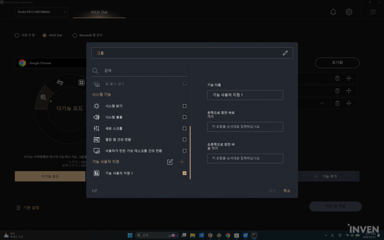Expand the Google Chrome app selector

click(52, 63)
